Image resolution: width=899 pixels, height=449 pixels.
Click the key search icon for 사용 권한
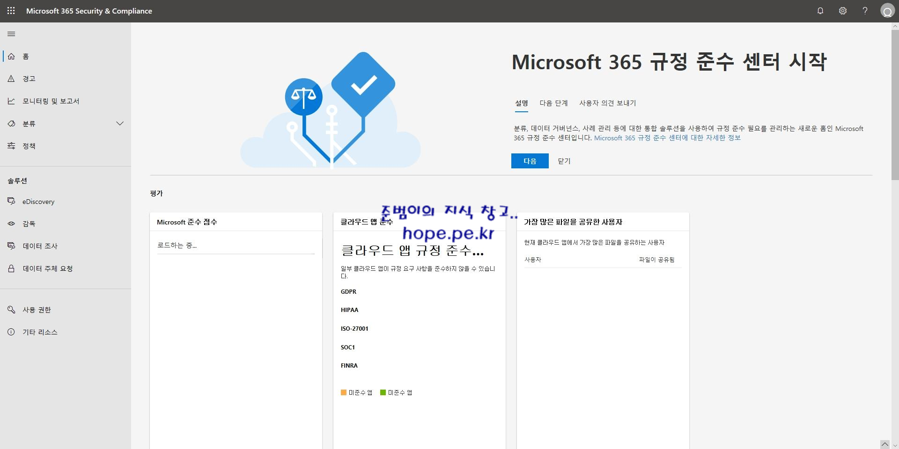click(x=11, y=310)
